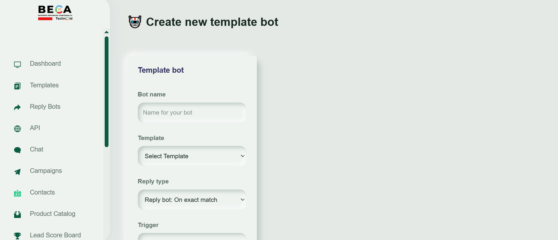Click the sidebar vertical scrollbar thumb

pyautogui.click(x=107, y=92)
